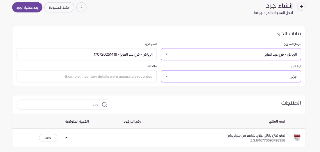Viewport: 320px width, 152px height.
Task: Expand the arrow of the الرياض - فرع عبد العزيز selector
Action: 167,54
